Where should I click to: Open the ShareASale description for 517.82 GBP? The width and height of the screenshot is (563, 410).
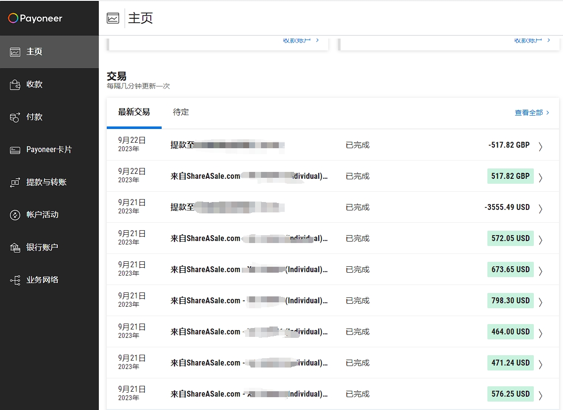click(x=249, y=176)
